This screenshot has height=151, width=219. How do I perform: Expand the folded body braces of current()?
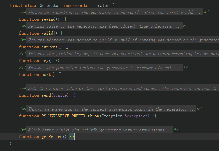[x=67, y=47]
